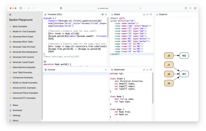Open help for the Model panel

tap(151, 14)
